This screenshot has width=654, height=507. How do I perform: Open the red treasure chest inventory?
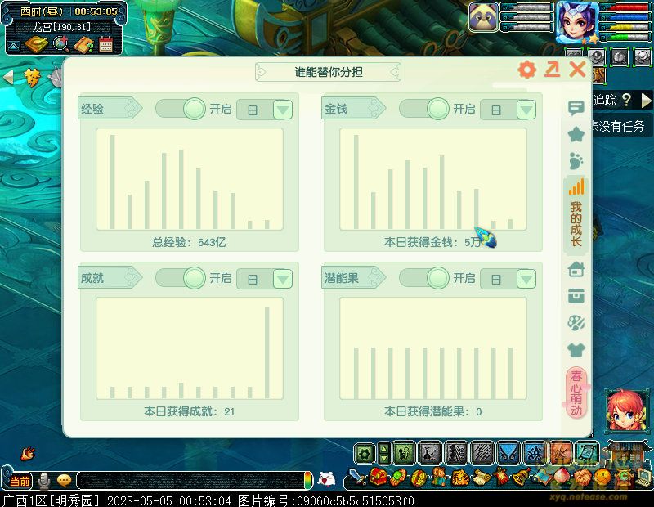pos(378,478)
